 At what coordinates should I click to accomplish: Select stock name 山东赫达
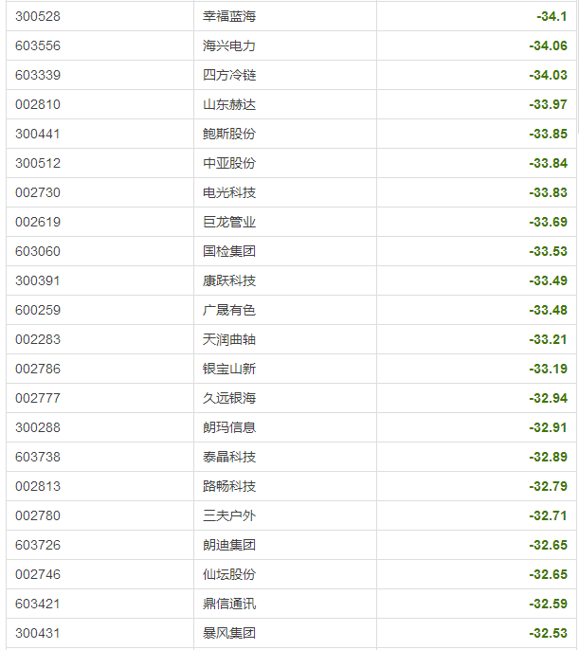click(229, 104)
